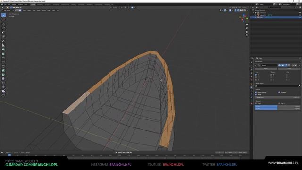302x170 pixels.
Task: Enable Mirror axis Z checkbox
Action: coord(256,80)
